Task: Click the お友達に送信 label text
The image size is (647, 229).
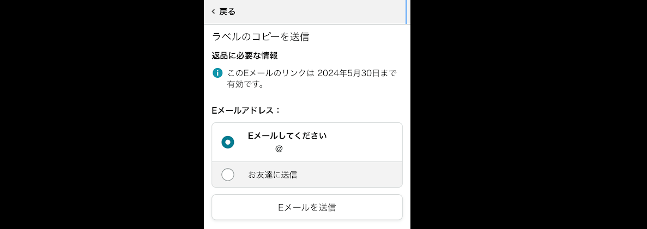Action: click(273, 175)
